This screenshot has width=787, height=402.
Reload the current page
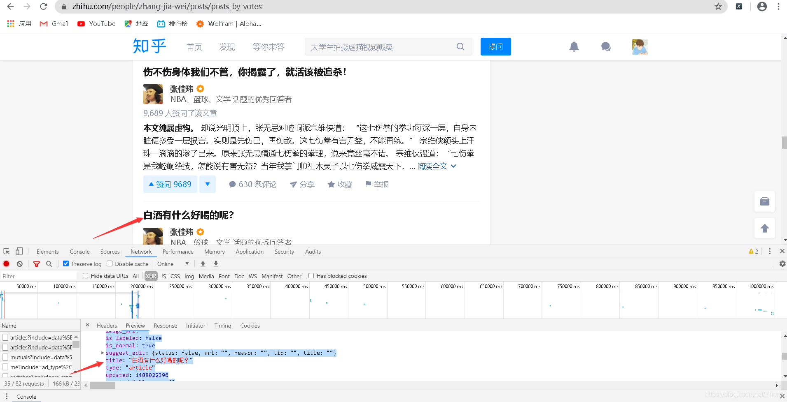[44, 7]
